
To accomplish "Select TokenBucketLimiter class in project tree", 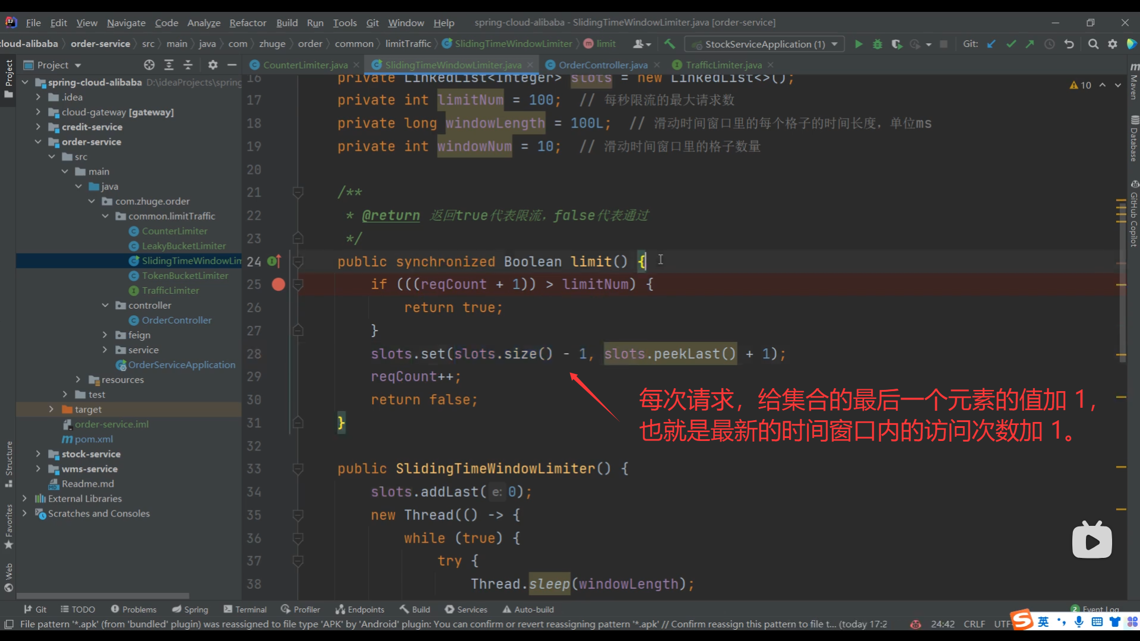I will pos(185,275).
